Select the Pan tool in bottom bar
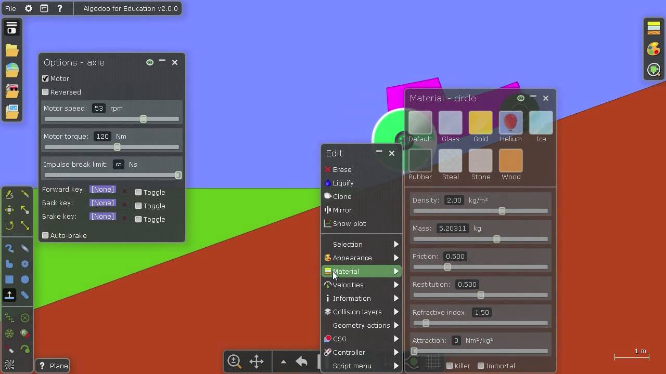This screenshot has width=666, height=374. point(257,361)
